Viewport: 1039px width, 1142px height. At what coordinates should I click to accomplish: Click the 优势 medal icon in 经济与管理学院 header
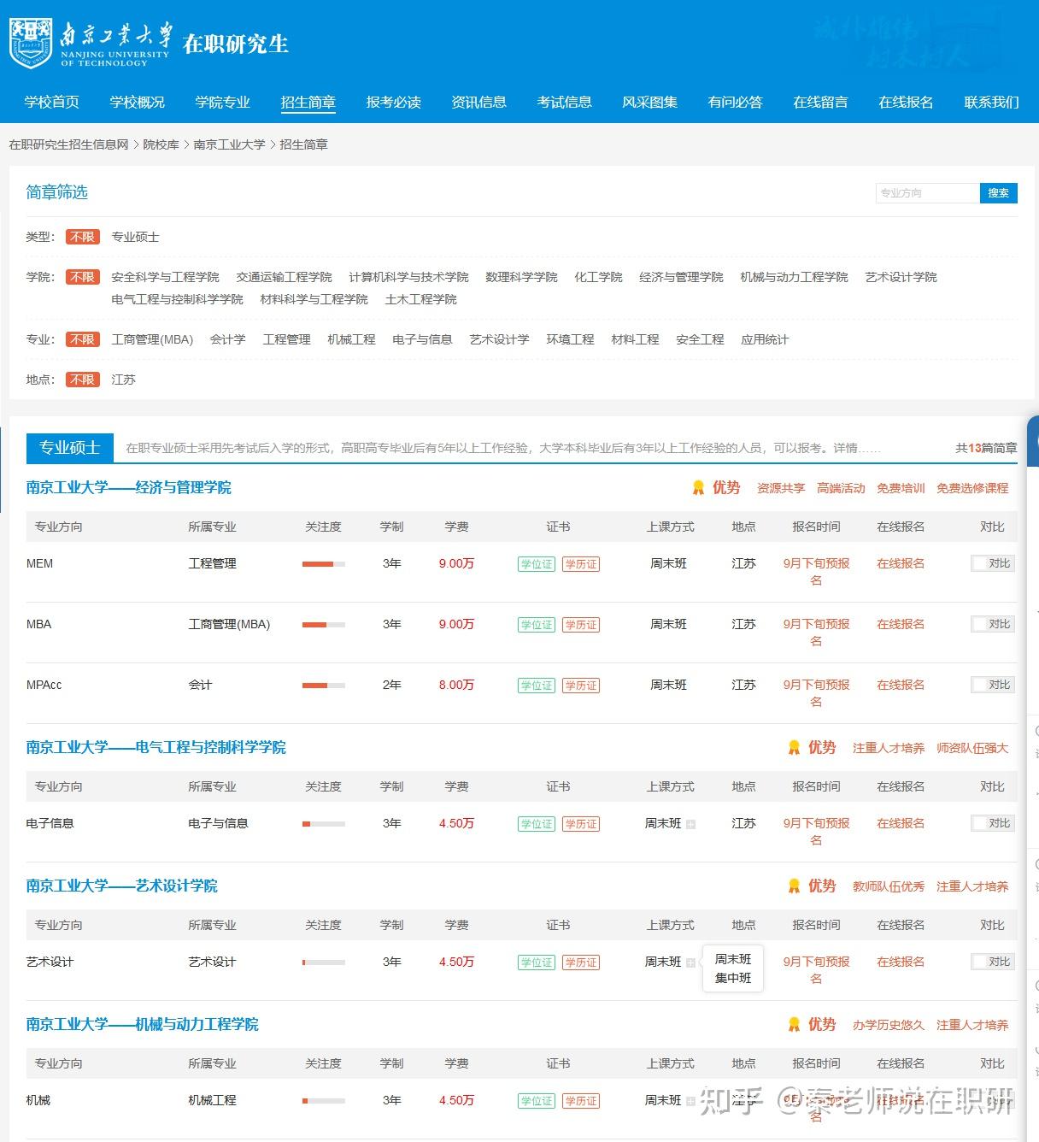tap(698, 487)
